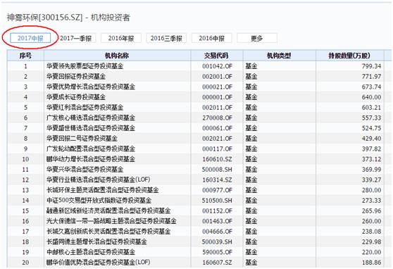
Task: Click holding value 373.12
Action: point(371,159)
